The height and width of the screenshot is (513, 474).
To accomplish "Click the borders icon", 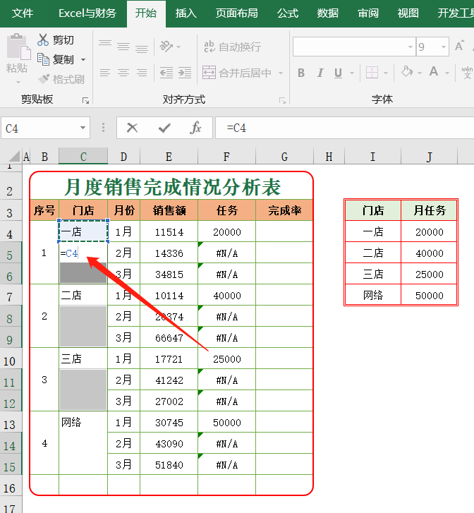I will coord(372,72).
